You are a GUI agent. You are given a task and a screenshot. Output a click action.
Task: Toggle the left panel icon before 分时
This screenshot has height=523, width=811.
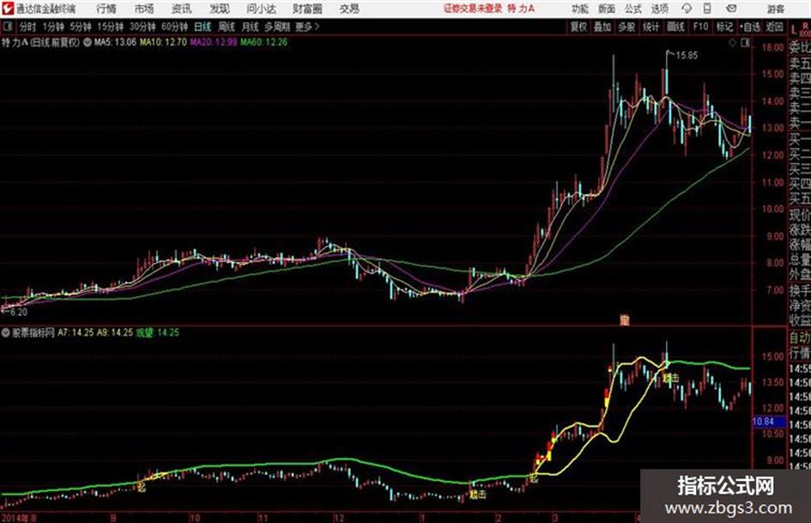7,27
